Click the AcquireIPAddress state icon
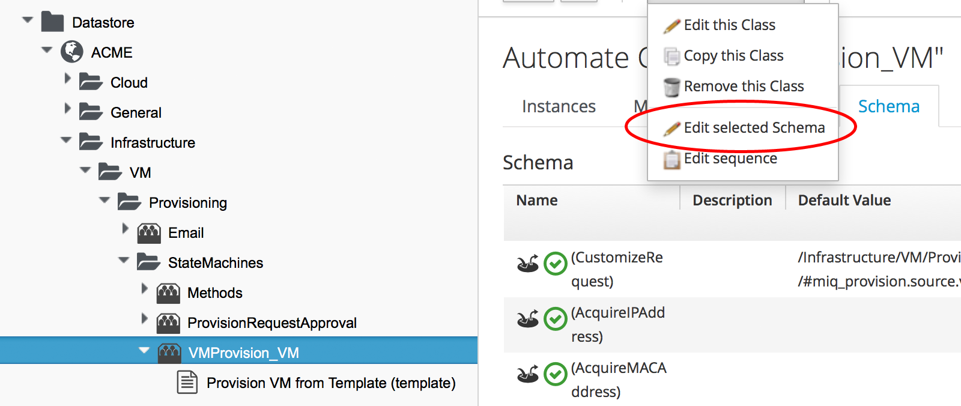The width and height of the screenshot is (961, 406). click(527, 319)
